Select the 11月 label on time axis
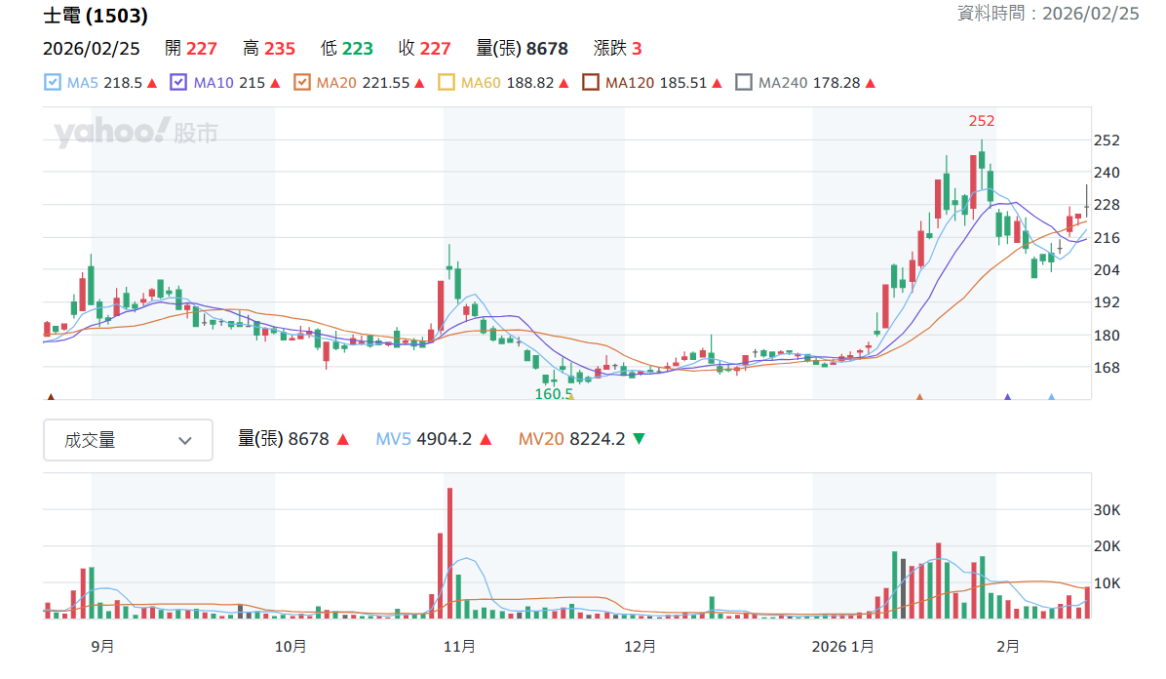Image resolution: width=1166 pixels, height=679 pixels. pos(459,646)
